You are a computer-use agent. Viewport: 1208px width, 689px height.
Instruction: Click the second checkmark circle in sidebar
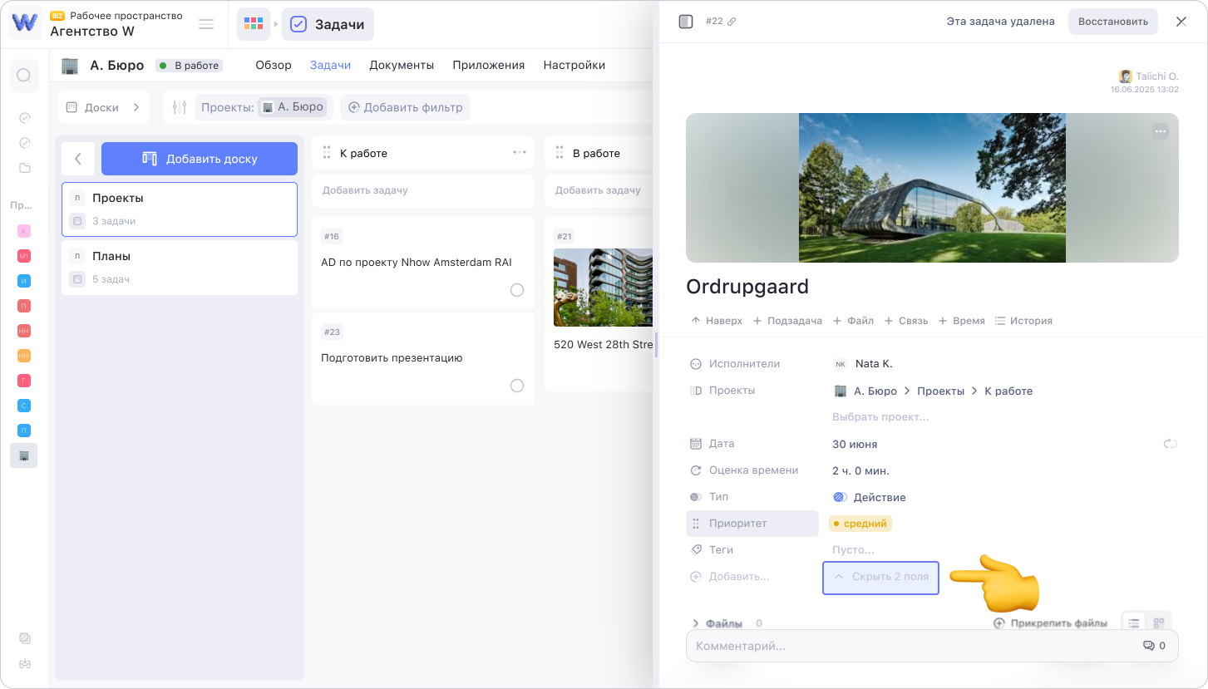(24, 143)
